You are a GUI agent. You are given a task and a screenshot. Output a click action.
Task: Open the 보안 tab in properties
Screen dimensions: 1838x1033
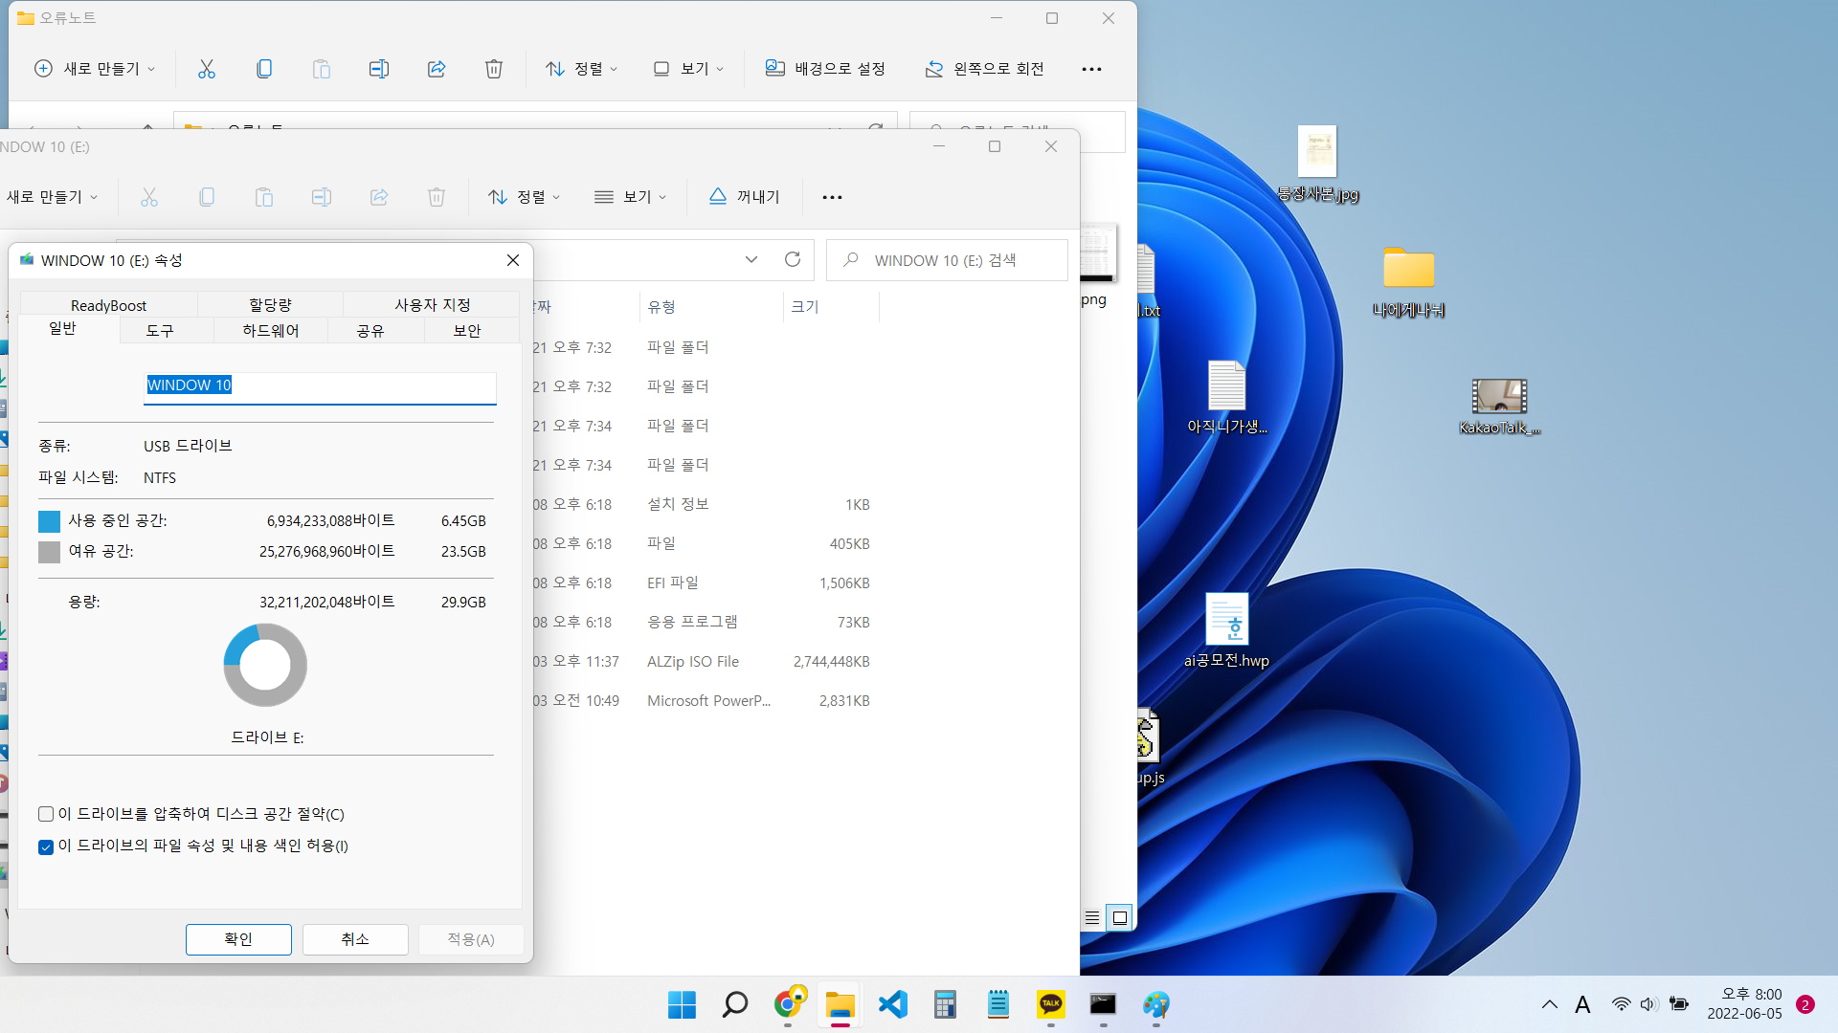pyautogui.click(x=467, y=331)
